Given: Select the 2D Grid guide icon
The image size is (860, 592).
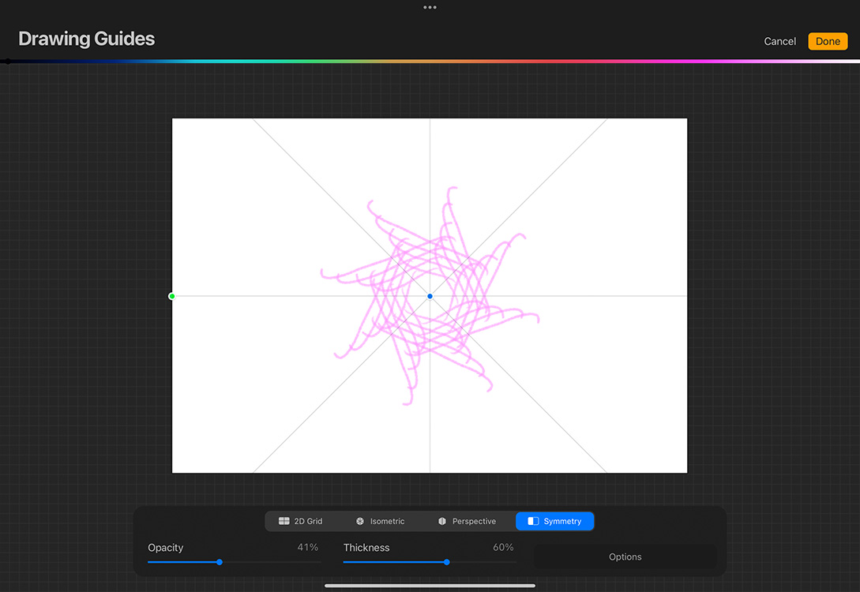Looking at the screenshot, I should click(x=284, y=521).
